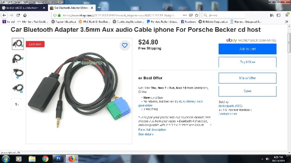Save page to Pocket icon
291x163 pixels.
pyautogui.click(x=191, y=15)
